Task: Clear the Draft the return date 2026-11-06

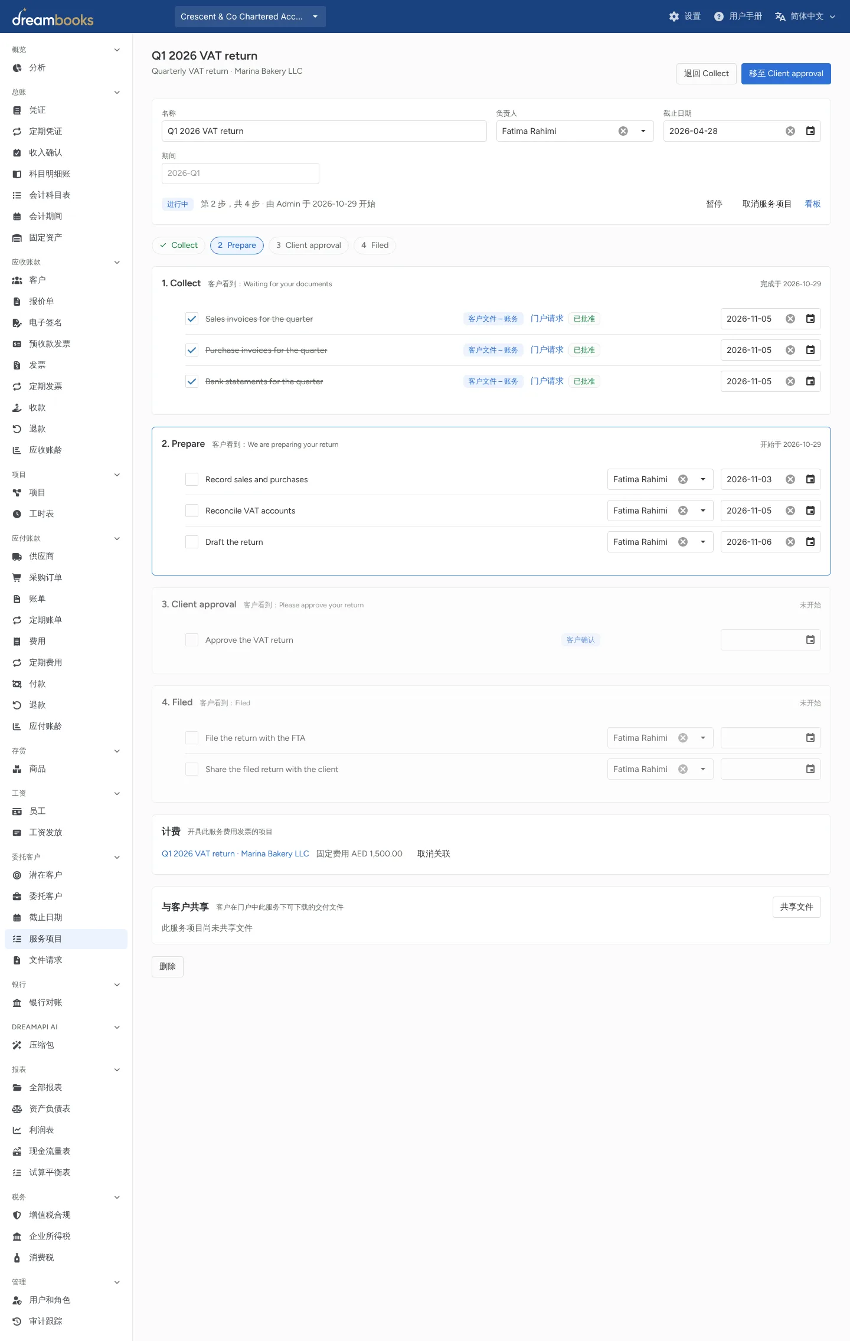Action: pyautogui.click(x=790, y=542)
